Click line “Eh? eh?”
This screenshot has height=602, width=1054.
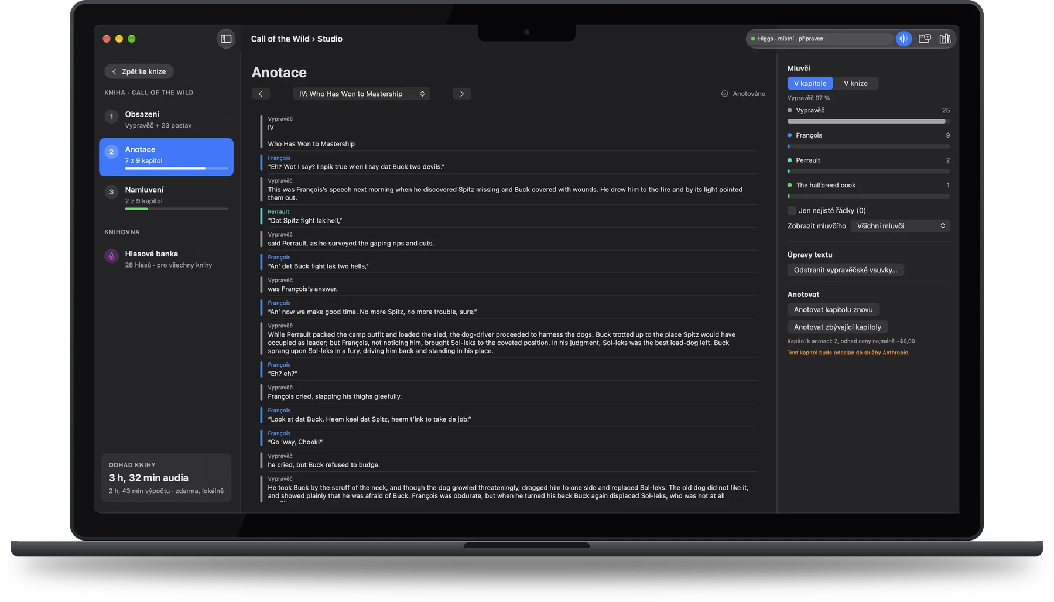283,374
